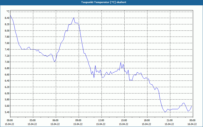Select the 6,20 value on the y-axis
Screen dimensions: 203x127
7,87
